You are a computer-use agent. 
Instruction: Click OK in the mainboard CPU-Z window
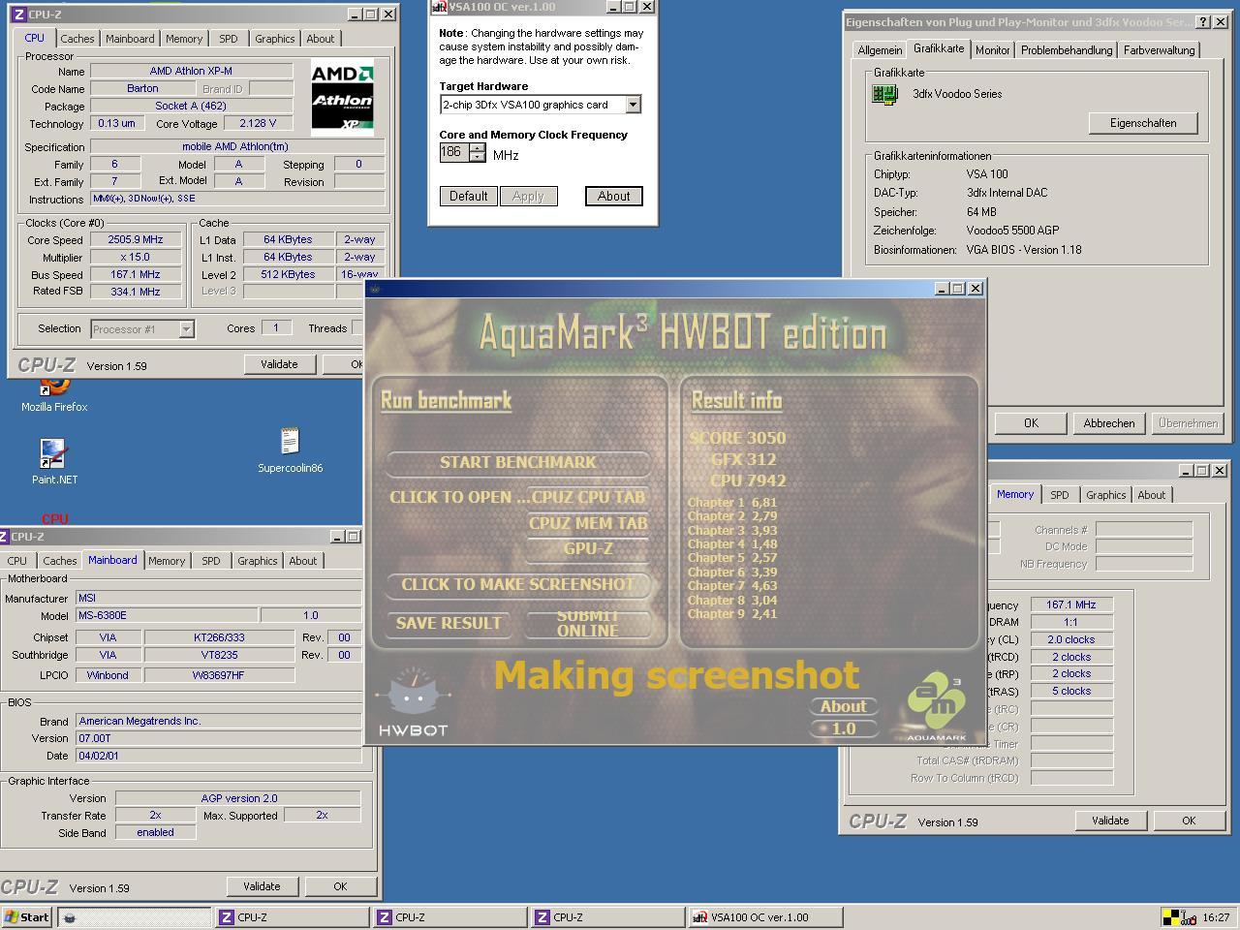(x=340, y=886)
